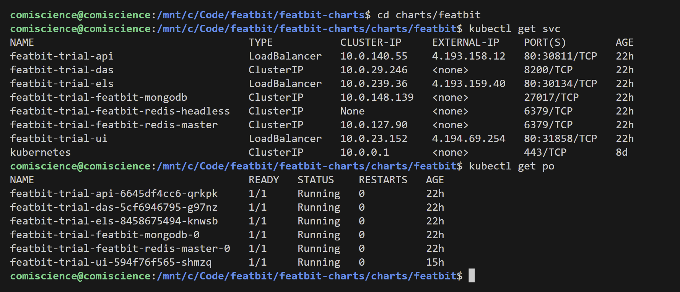Viewport: 680px width, 292px height.
Task: Select service featbit-trial-featbit-redis-master
Action: pos(114,125)
